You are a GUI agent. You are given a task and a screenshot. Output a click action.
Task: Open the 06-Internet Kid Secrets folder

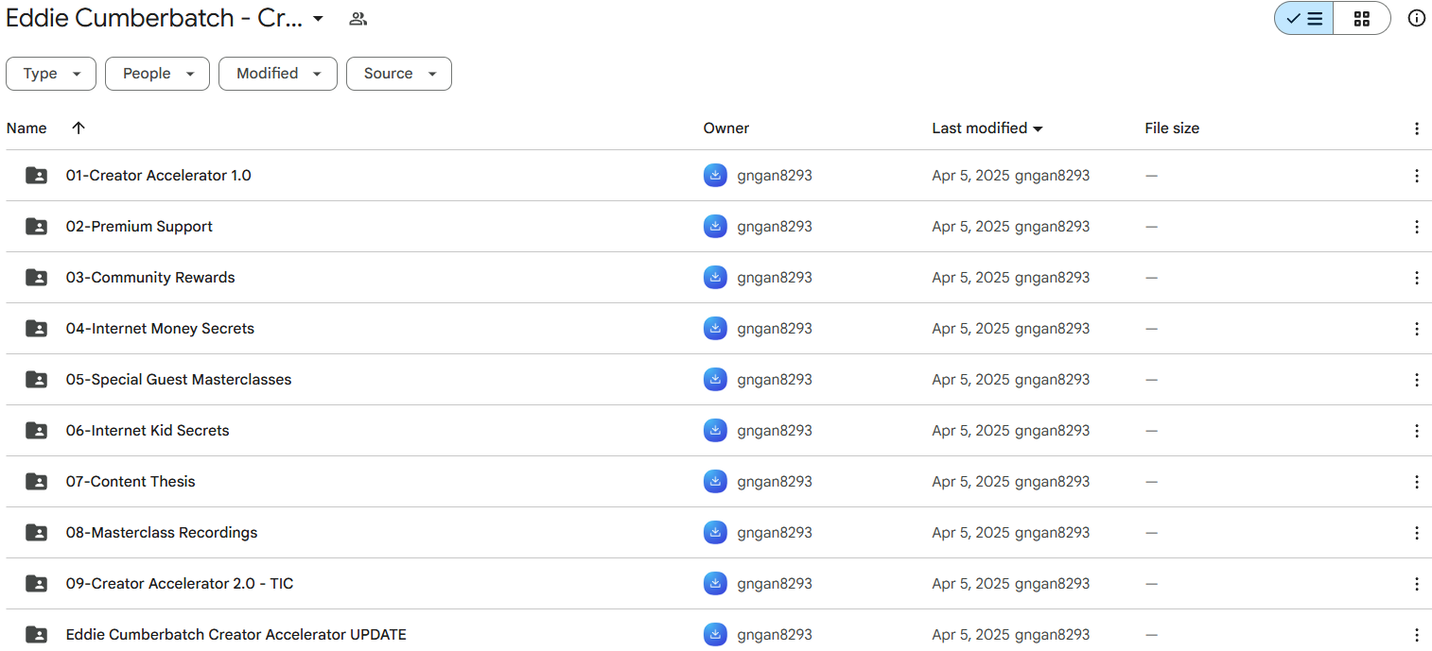point(148,431)
